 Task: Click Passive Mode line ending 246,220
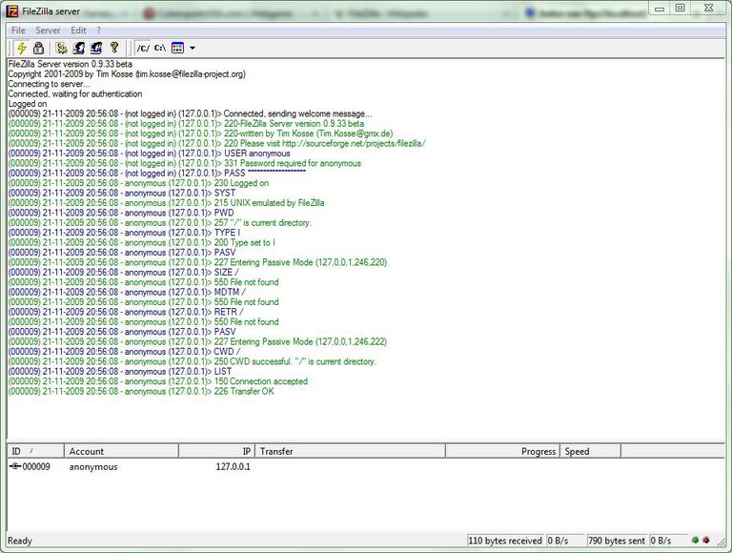pos(197,262)
